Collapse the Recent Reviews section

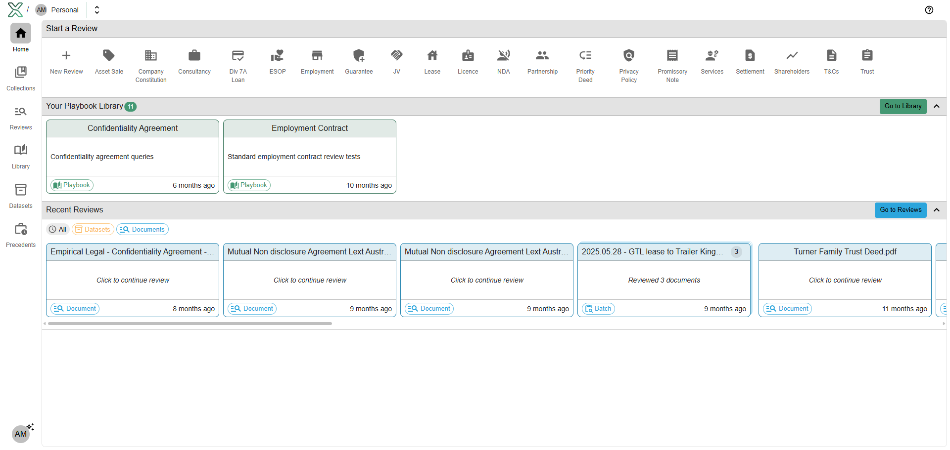(937, 210)
